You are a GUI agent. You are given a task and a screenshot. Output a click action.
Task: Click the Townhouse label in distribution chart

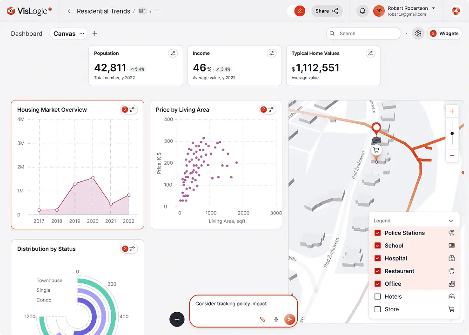point(49,280)
